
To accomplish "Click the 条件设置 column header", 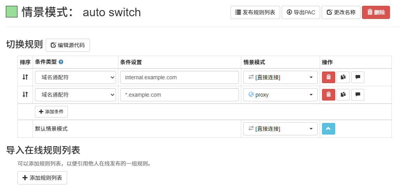I will (x=131, y=62).
